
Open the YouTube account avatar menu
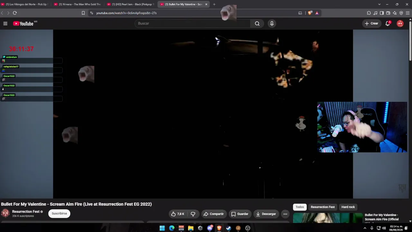click(x=400, y=24)
